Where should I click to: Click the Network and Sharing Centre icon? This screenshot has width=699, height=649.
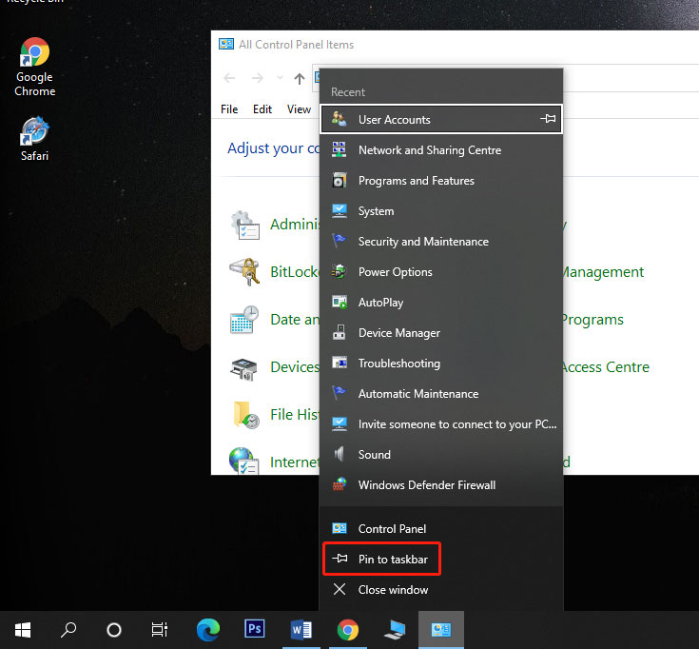340,149
